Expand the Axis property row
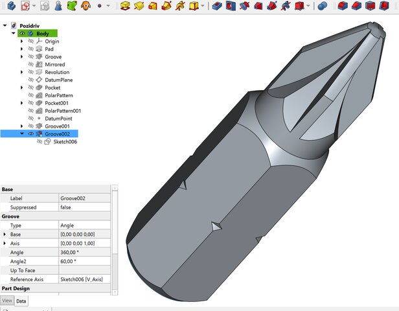The image size is (399, 311). pos(5,244)
